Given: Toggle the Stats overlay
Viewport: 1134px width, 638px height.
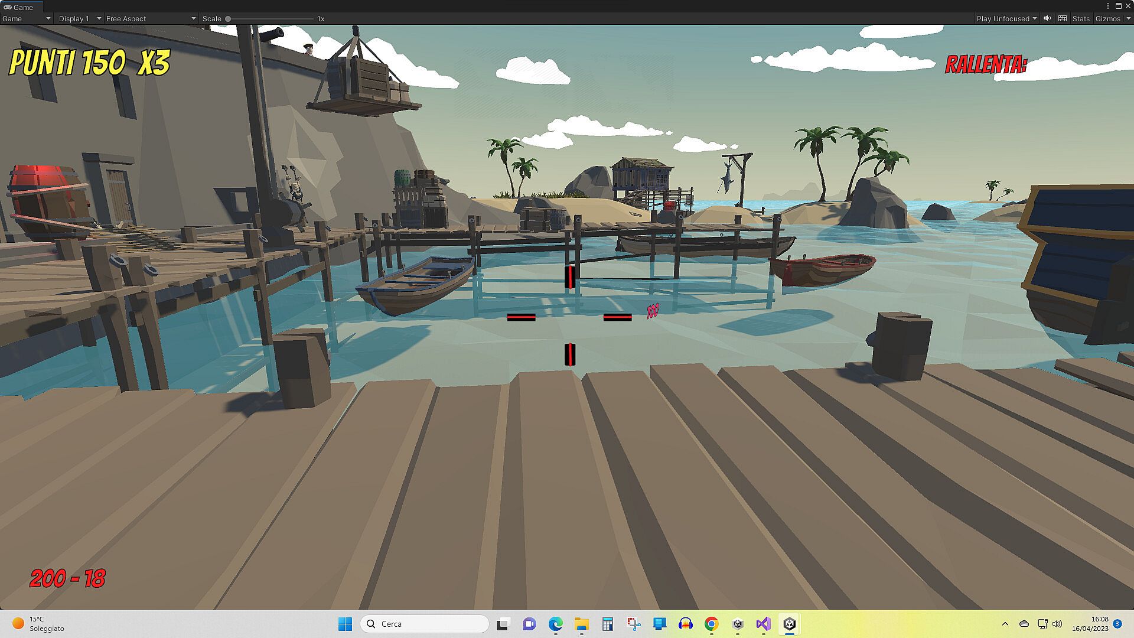Looking at the screenshot, I should tap(1081, 18).
